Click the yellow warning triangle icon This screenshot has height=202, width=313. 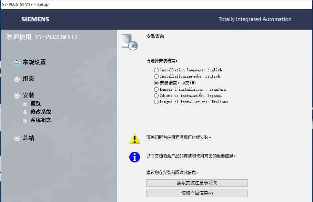pyautogui.click(x=134, y=138)
